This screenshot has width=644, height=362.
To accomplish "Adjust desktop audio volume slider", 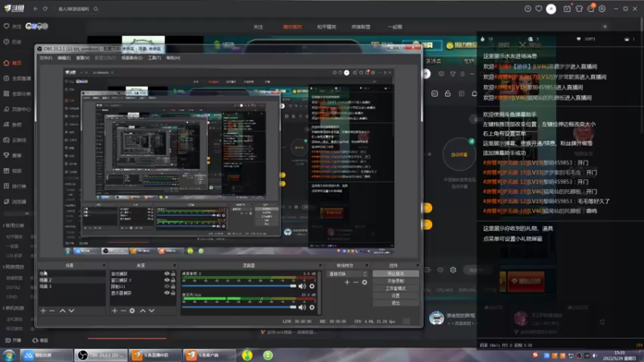I will [238, 286].
